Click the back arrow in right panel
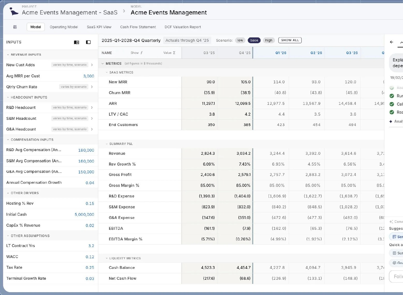Viewport: 403px width, 295px height. coord(391,42)
